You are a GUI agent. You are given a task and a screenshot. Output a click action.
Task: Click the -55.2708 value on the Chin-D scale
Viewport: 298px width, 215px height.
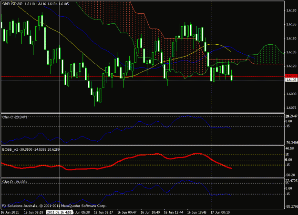291,206
